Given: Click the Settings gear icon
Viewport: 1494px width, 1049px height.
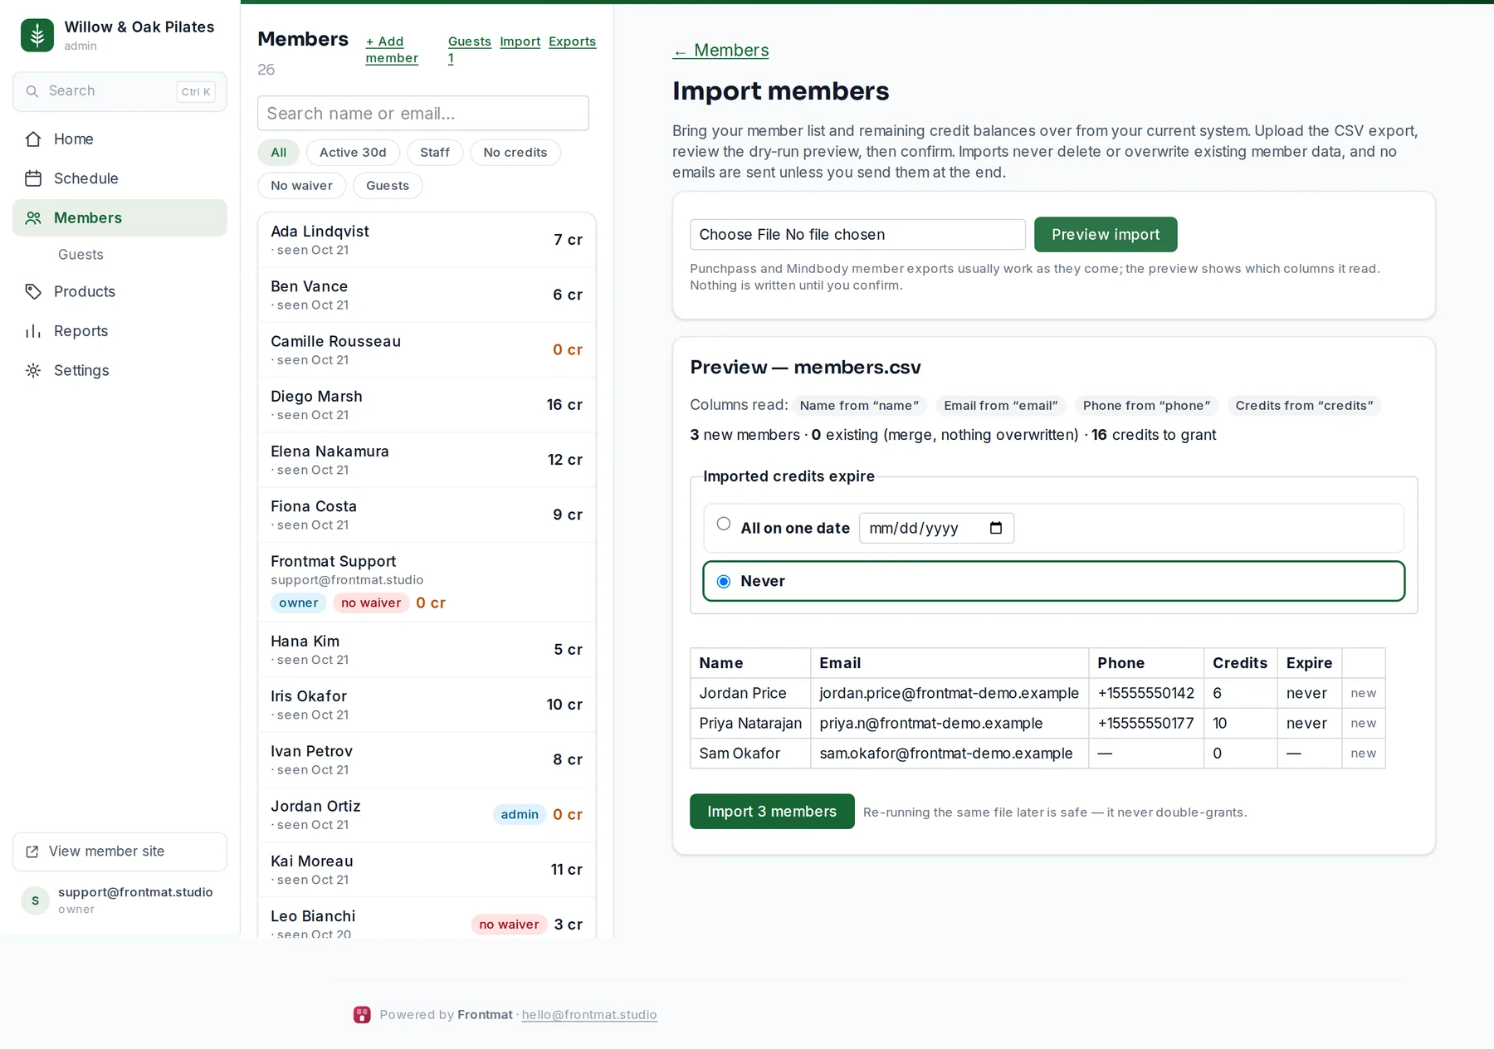Looking at the screenshot, I should tap(33, 371).
